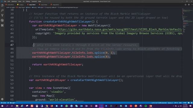Open Firefox from the taskbar
The image size is (193, 108).
point(52,106)
